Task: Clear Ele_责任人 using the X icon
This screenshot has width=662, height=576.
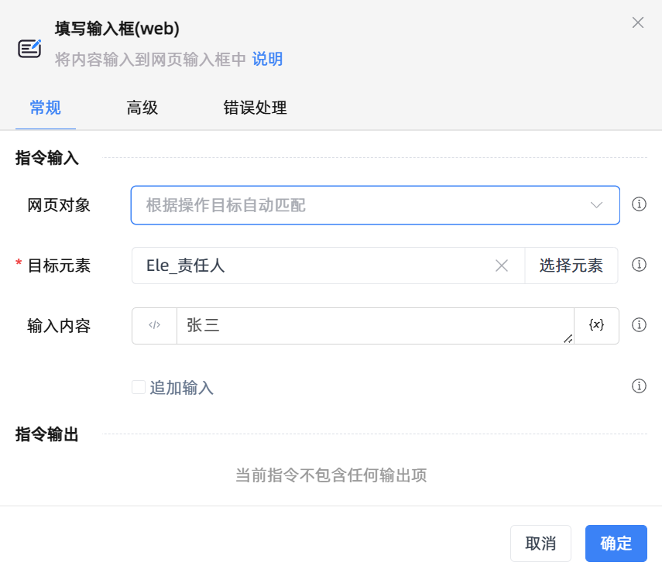Action: tap(501, 265)
